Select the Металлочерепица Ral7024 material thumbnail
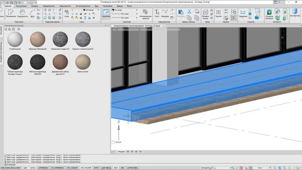Screen dimensions: 302x170 (38, 62)
